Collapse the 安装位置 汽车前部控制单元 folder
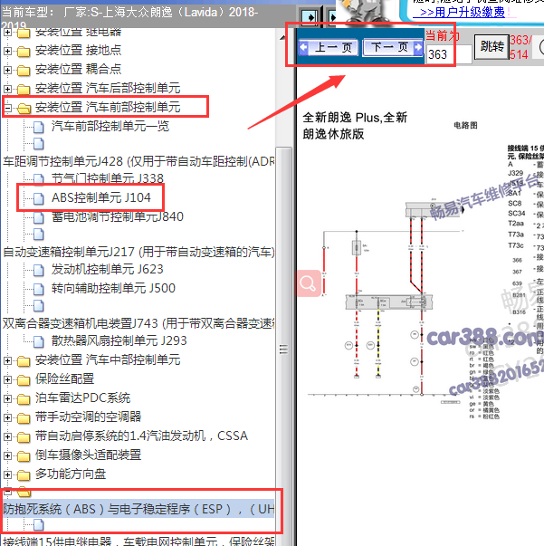 [x=8, y=108]
